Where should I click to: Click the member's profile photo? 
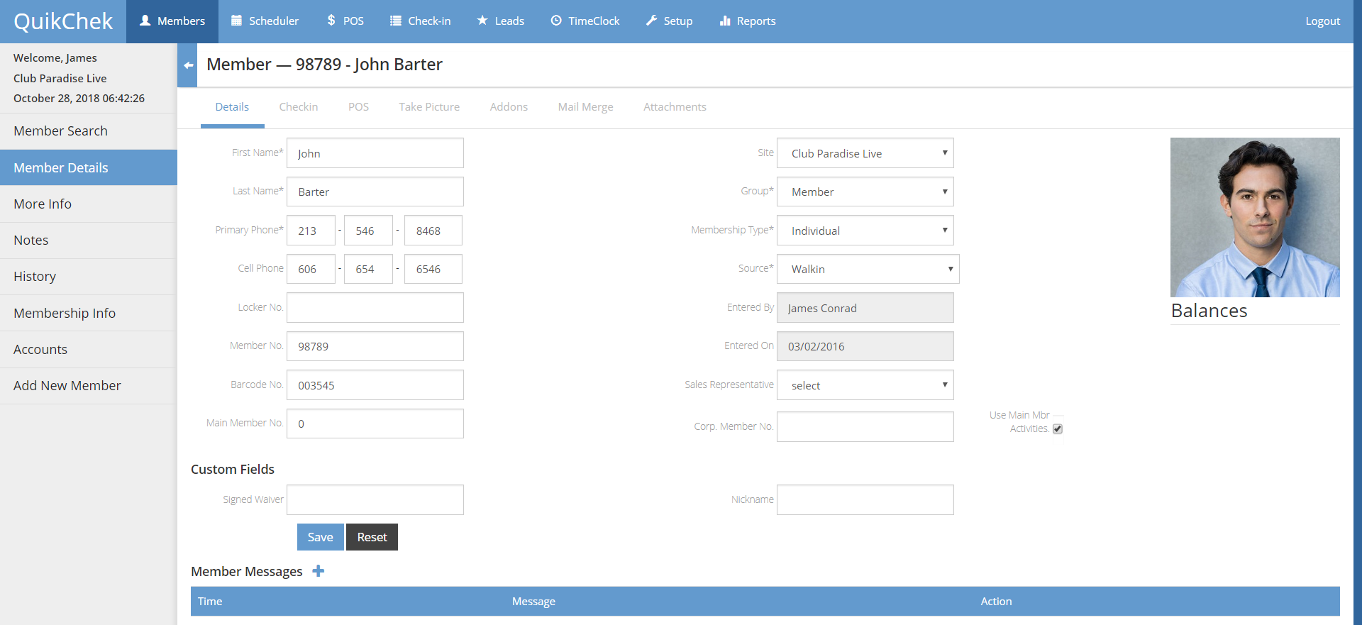coord(1254,217)
